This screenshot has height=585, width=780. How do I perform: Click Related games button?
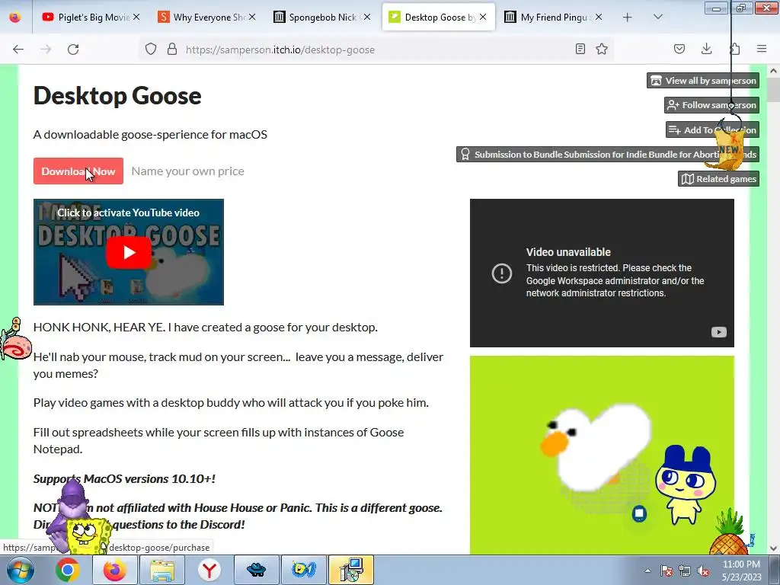[718, 178]
